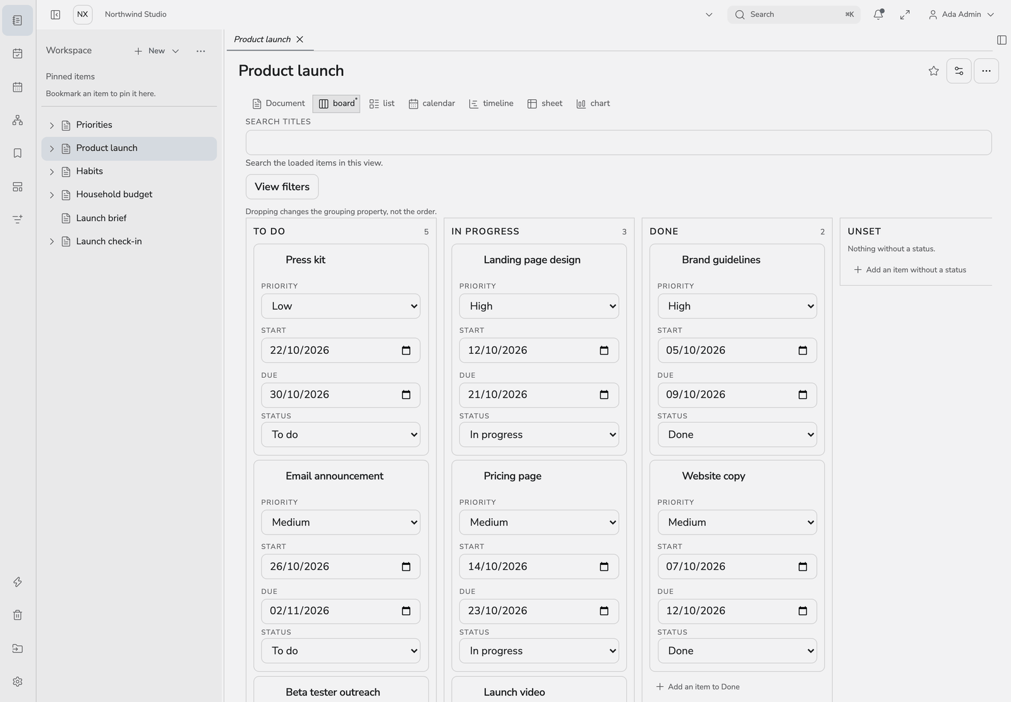Collapse the sidebar with the panel icon
The image size is (1011, 702).
pos(56,15)
